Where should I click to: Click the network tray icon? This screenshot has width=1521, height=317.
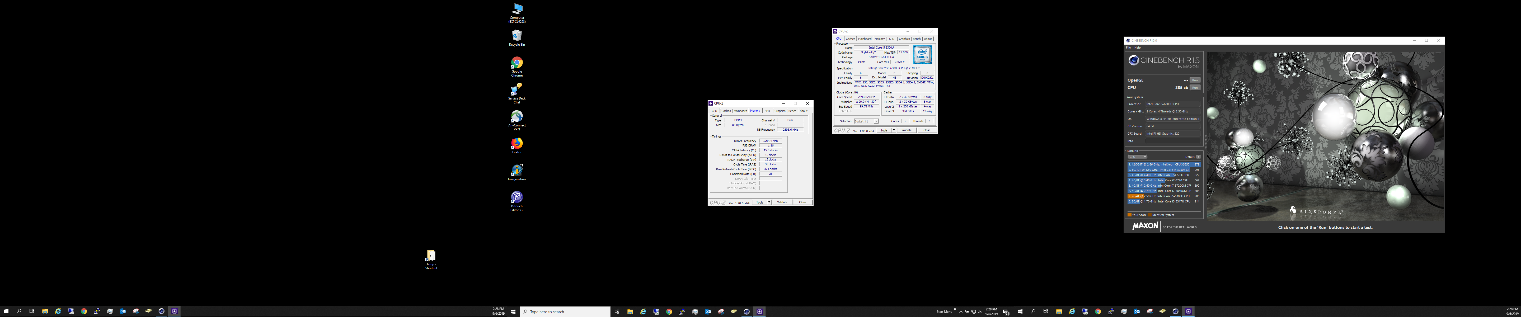974,312
